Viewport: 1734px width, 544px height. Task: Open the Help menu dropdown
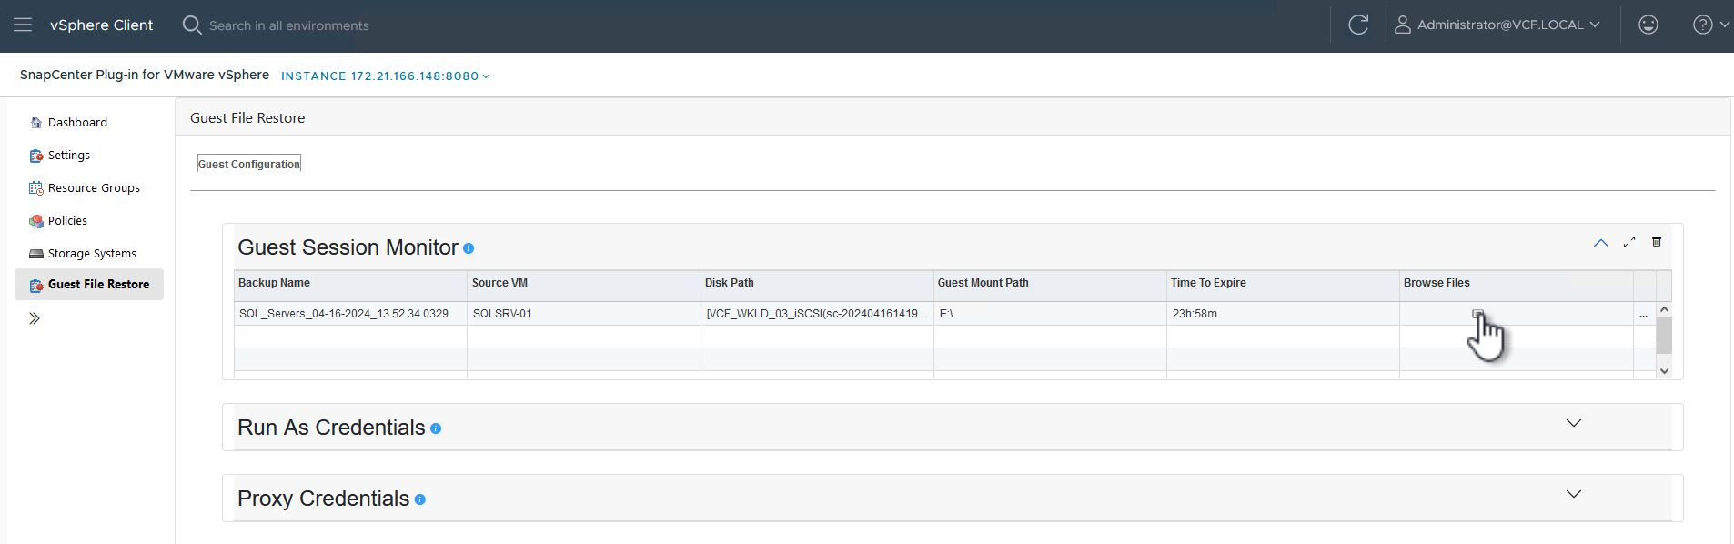click(1710, 25)
